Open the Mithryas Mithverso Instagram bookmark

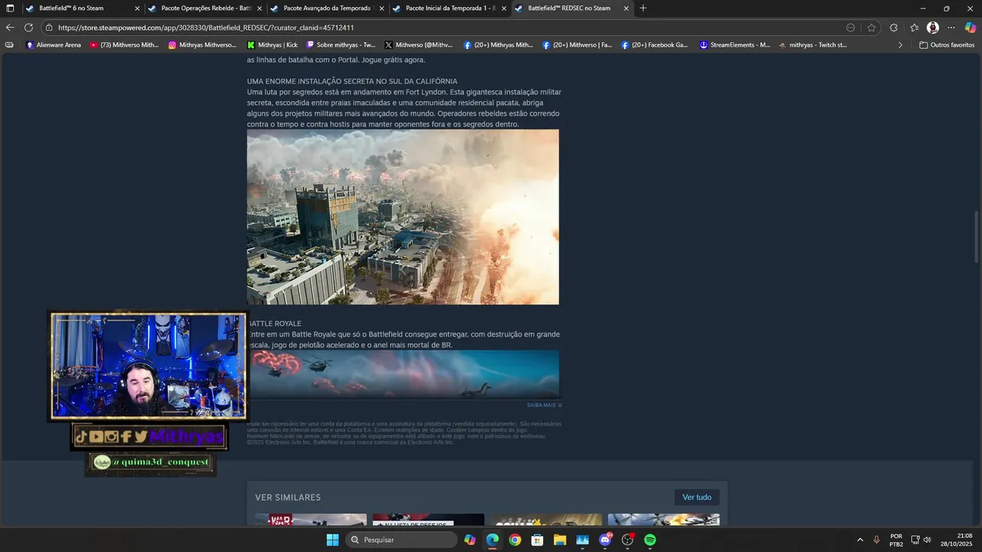[203, 45]
